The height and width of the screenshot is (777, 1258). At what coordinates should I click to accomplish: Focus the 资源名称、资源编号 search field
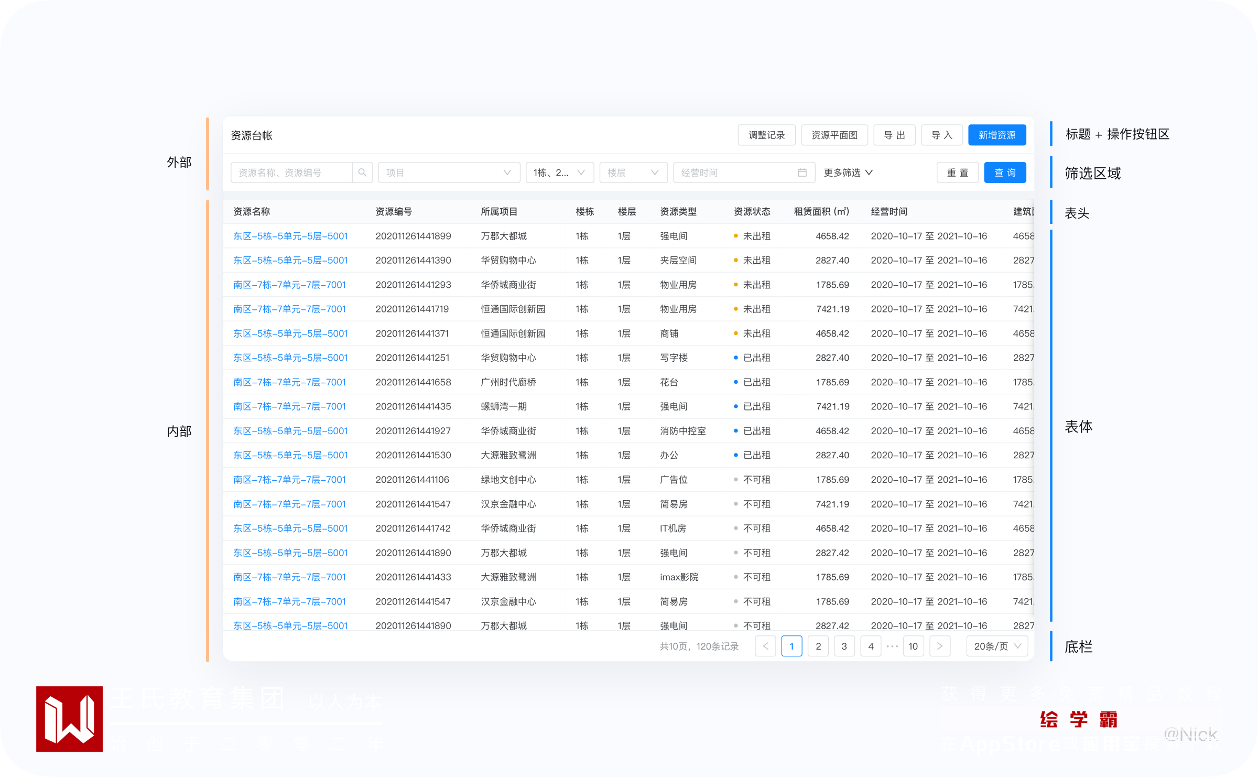coord(291,172)
